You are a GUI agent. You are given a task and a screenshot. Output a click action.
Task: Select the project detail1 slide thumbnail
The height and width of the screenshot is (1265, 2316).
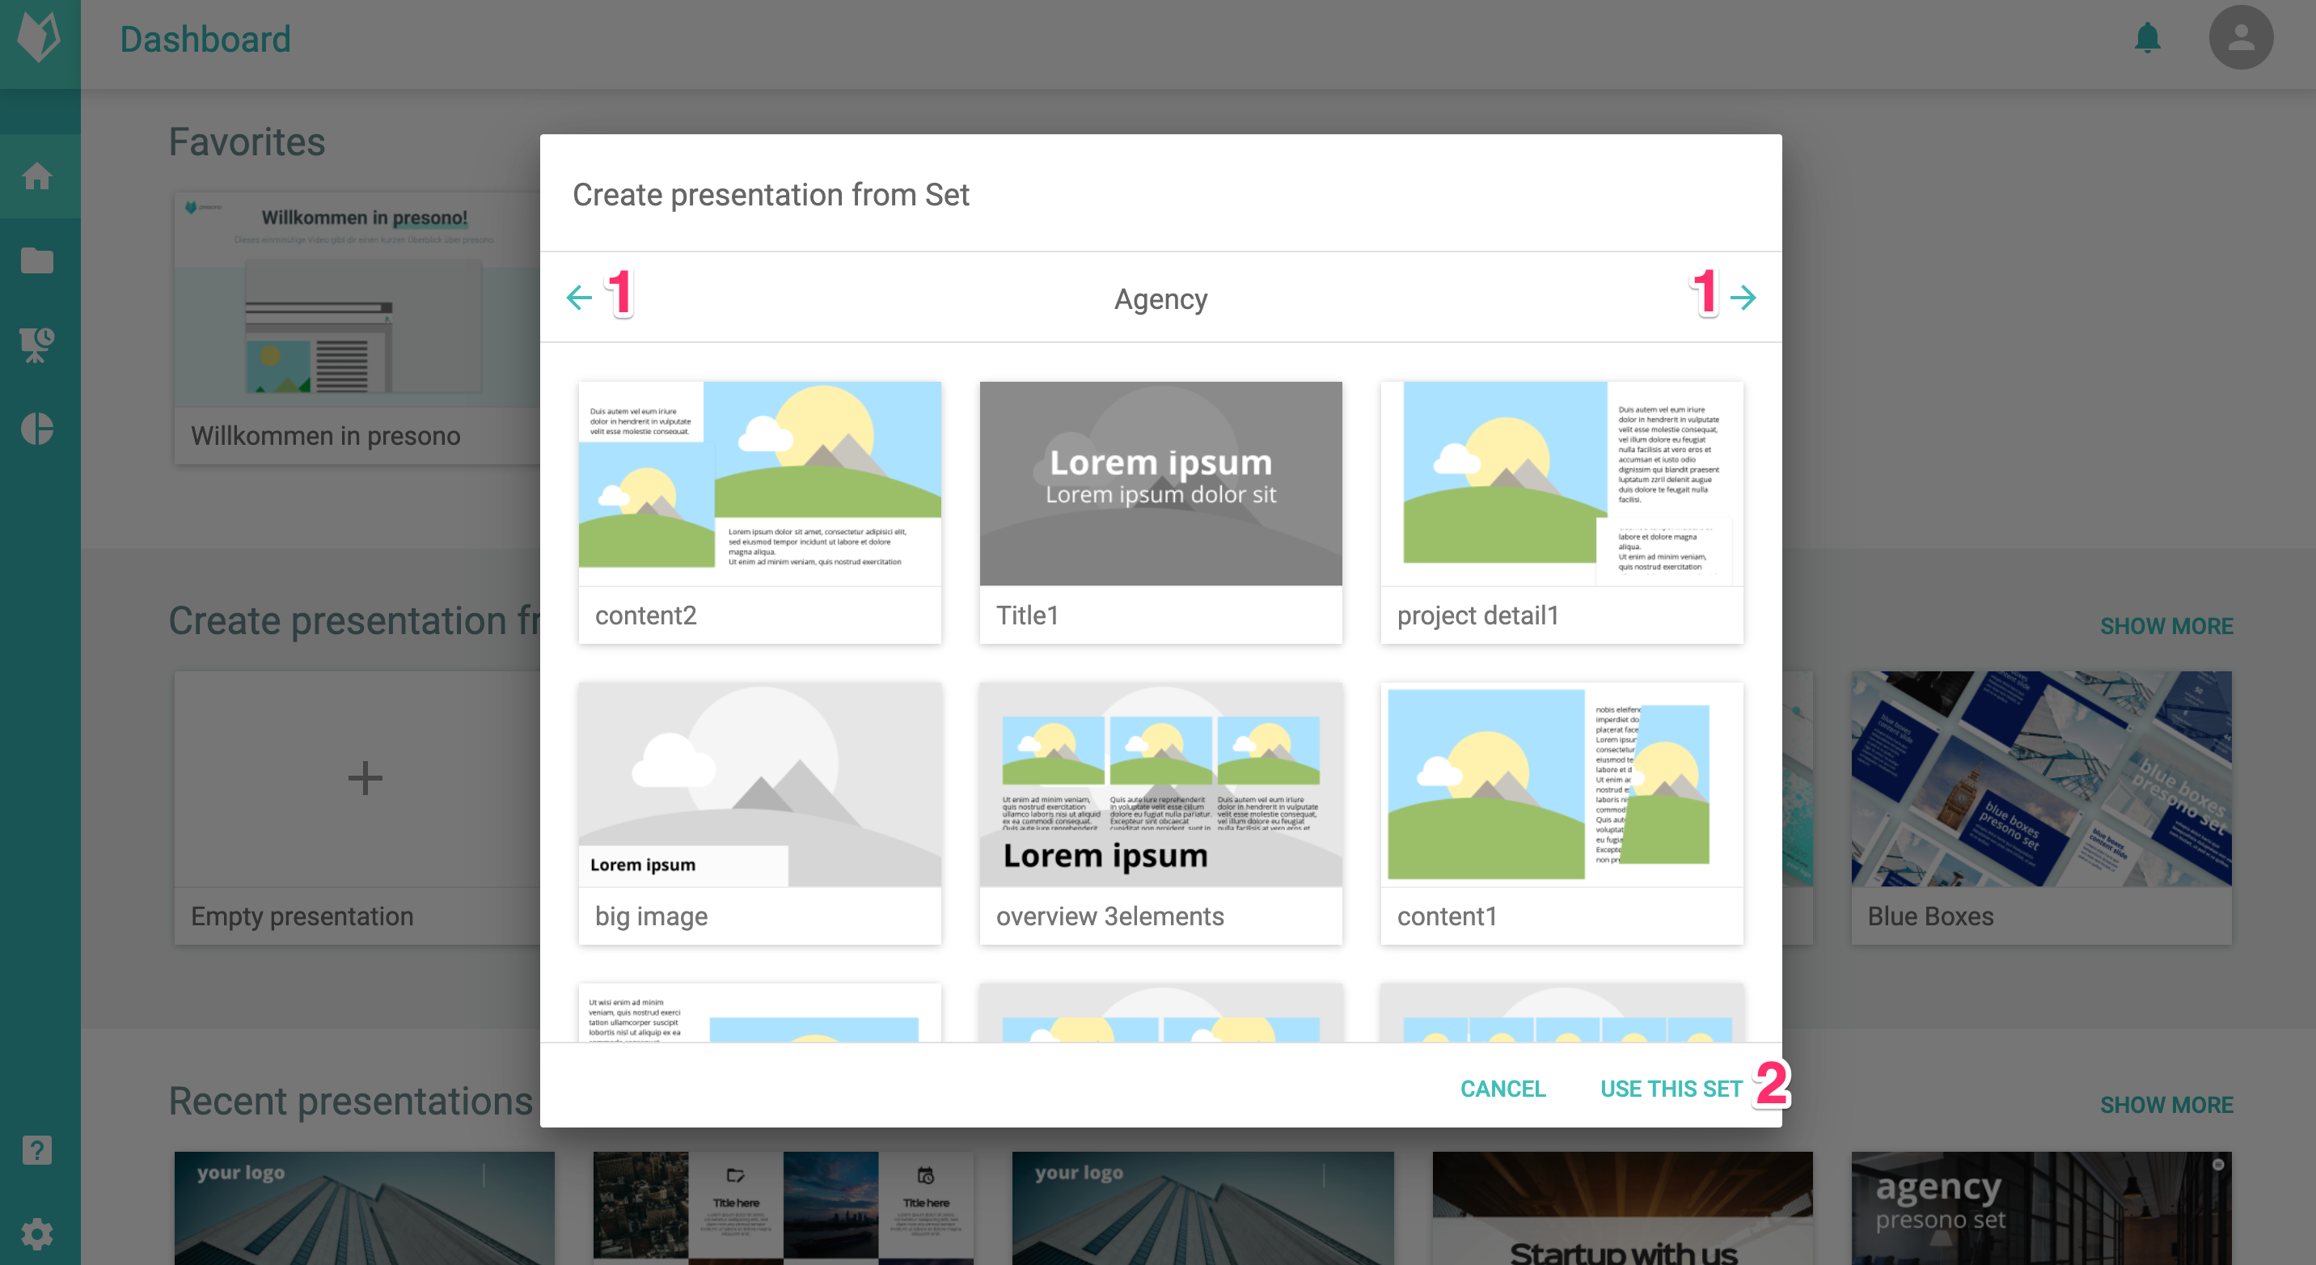click(x=1562, y=513)
